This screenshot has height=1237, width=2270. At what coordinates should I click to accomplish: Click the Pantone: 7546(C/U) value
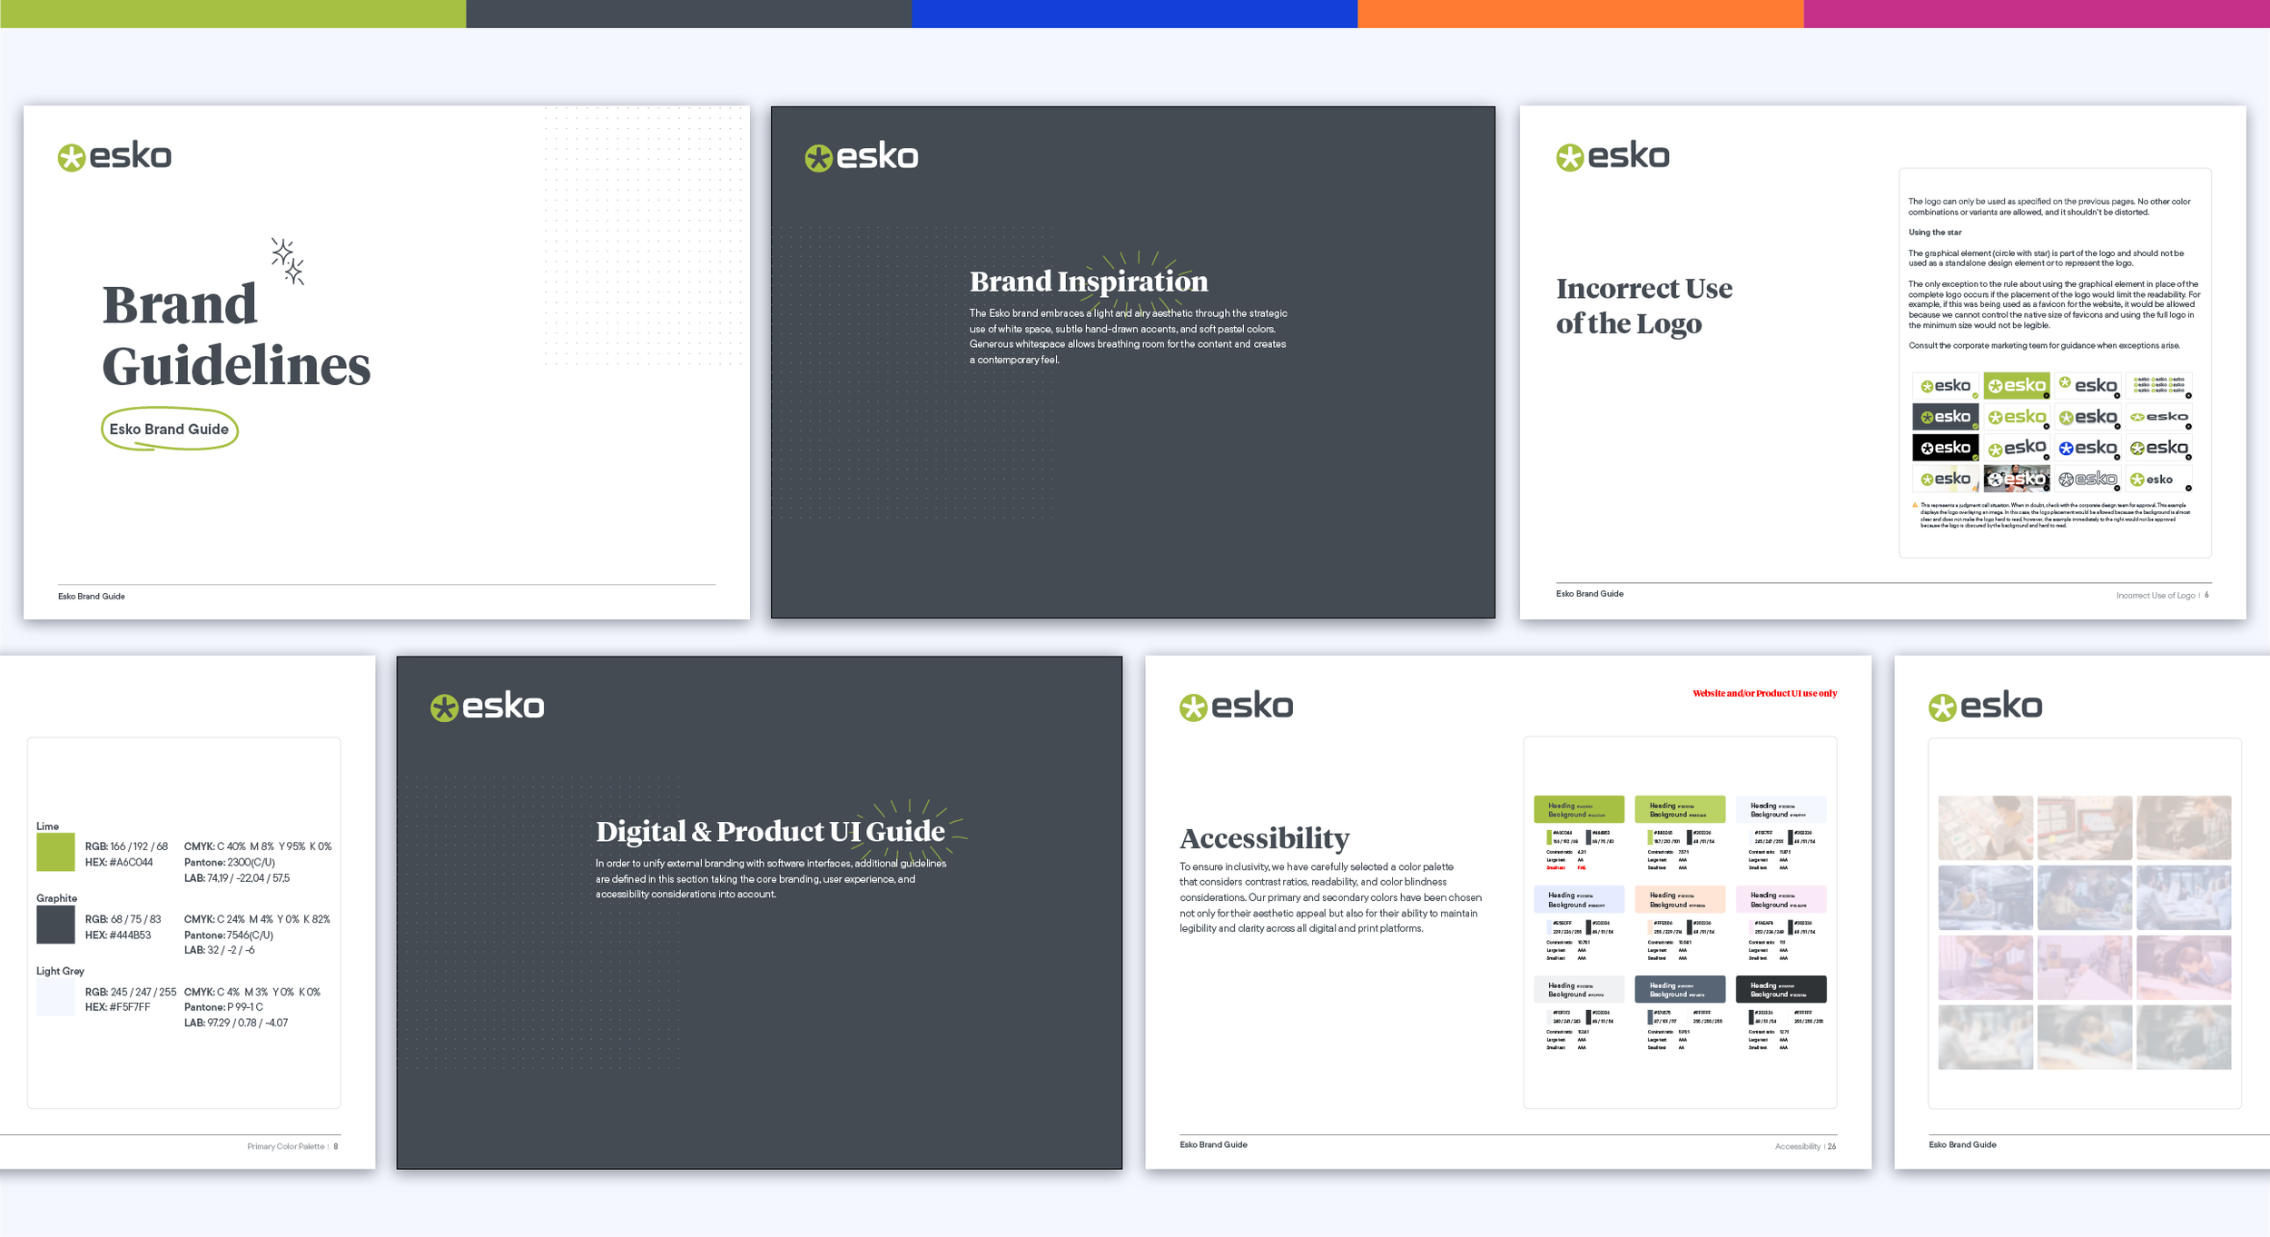coord(229,935)
